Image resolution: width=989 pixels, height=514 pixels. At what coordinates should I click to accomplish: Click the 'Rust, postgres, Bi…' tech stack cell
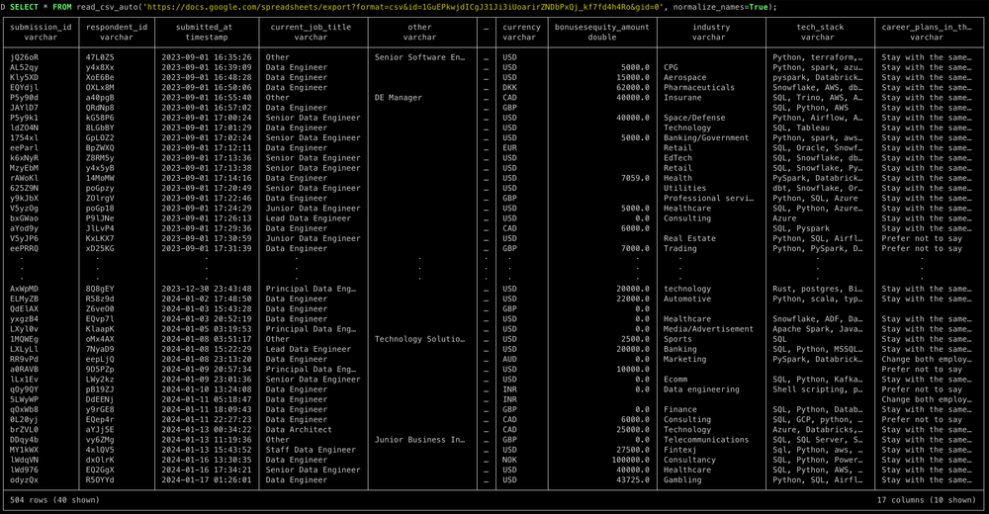[818, 289]
